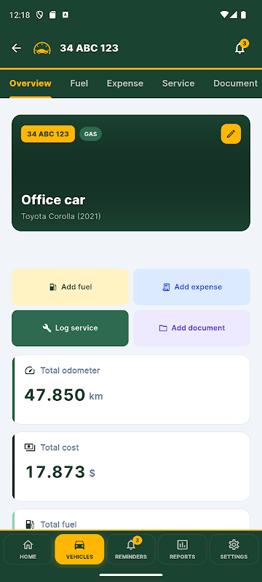Screen dimensions: 262x582
Task: Tap the Add expense button
Action: click(192, 287)
